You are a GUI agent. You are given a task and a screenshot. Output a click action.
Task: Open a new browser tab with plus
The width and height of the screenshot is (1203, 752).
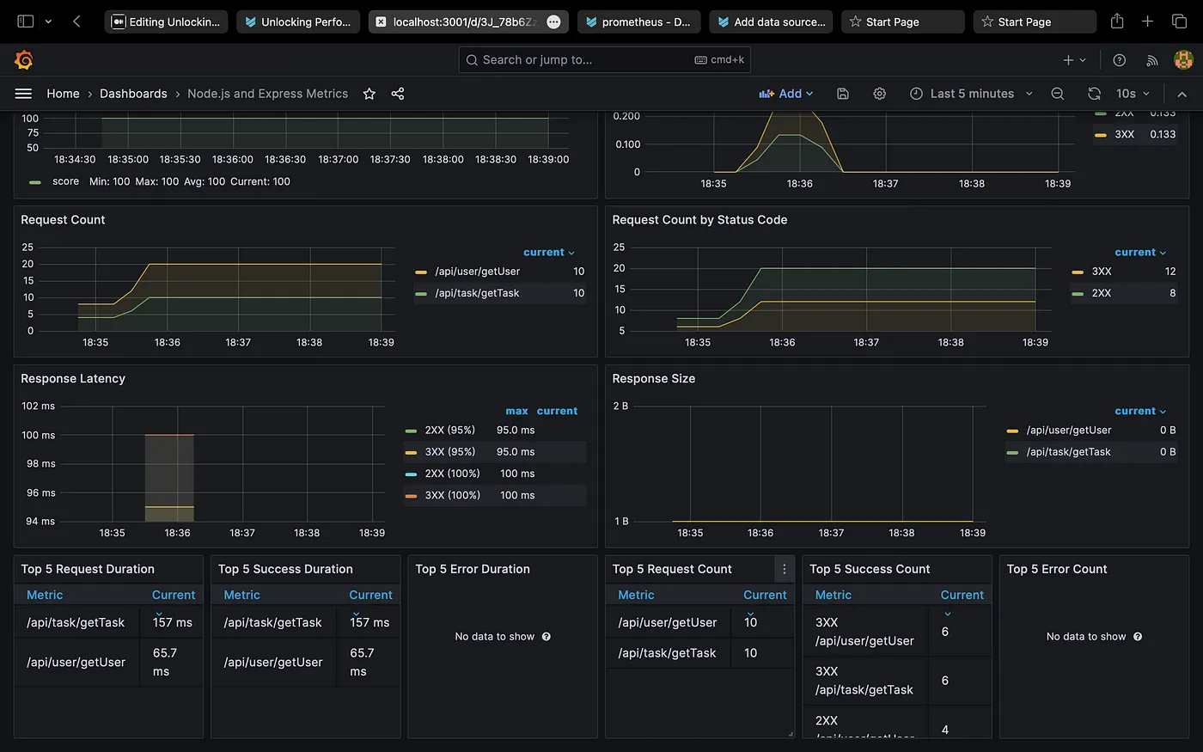1147,21
